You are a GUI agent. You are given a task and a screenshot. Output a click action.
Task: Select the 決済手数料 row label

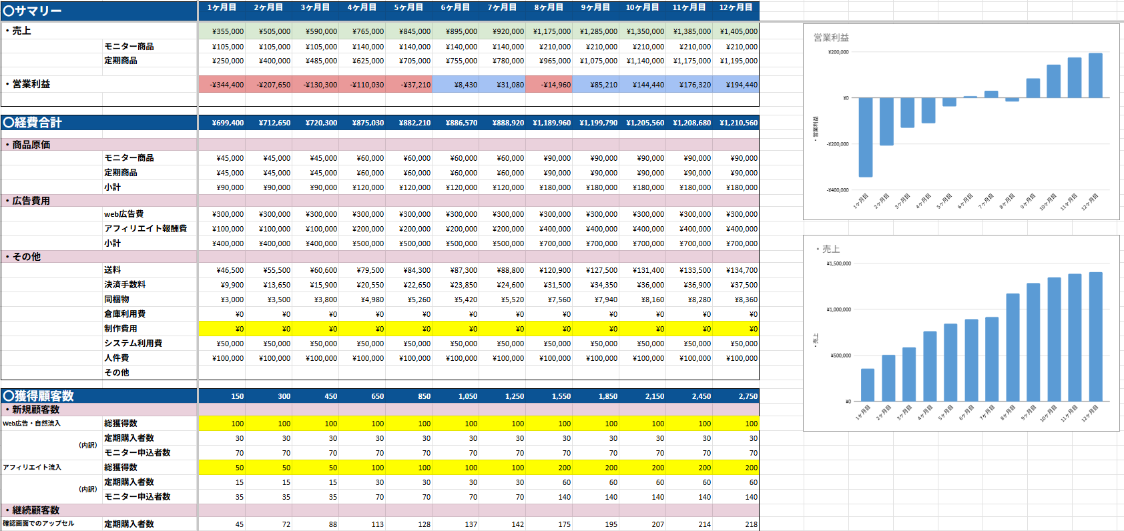pyautogui.click(x=125, y=285)
